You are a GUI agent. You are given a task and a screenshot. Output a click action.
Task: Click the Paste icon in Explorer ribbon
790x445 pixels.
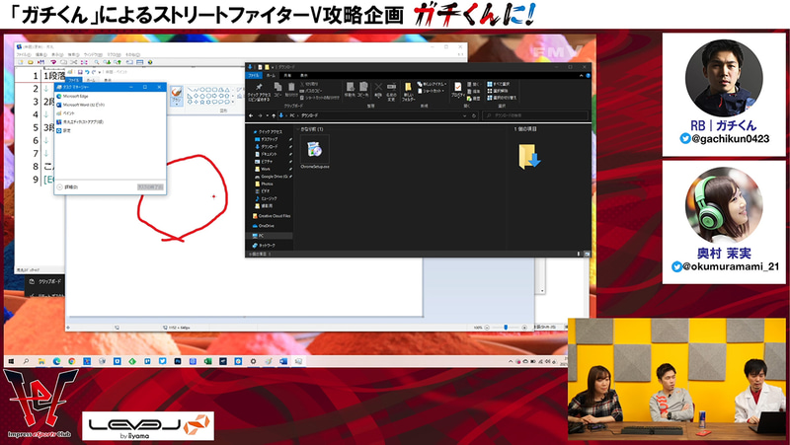click(291, 90)
